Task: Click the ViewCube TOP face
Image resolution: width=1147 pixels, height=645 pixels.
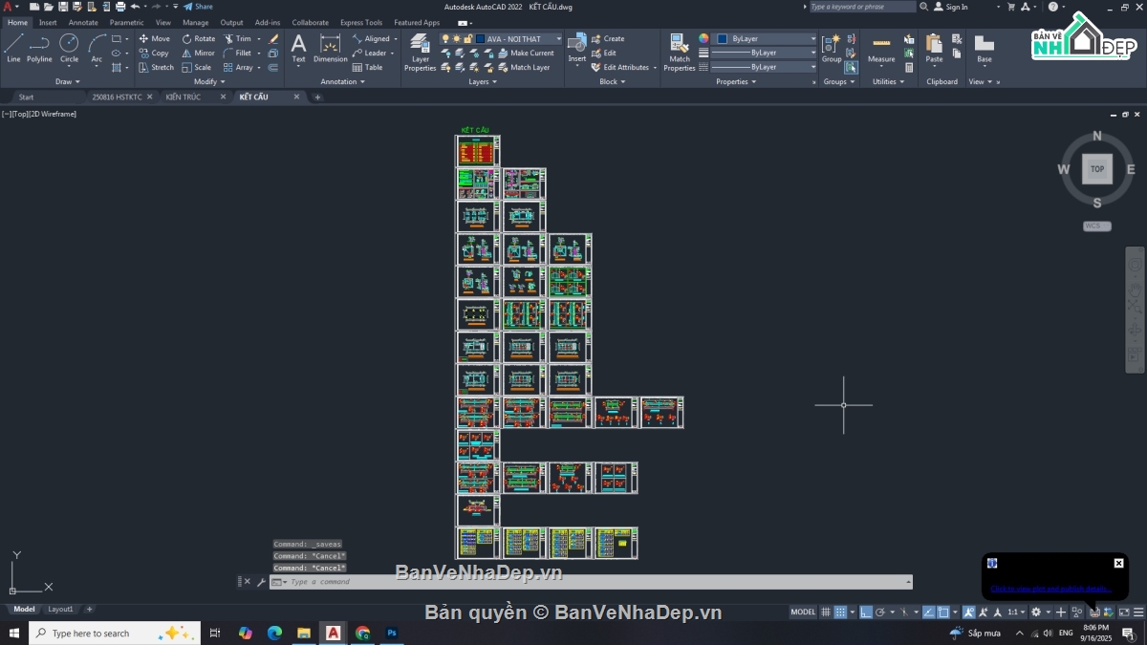Action: click(x=1096, y=169)
